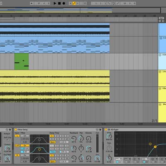Click the Previous Locator arrow button
Image resolution: width=166 pixels, height=166 pixels.
click(x=160, y=21)
